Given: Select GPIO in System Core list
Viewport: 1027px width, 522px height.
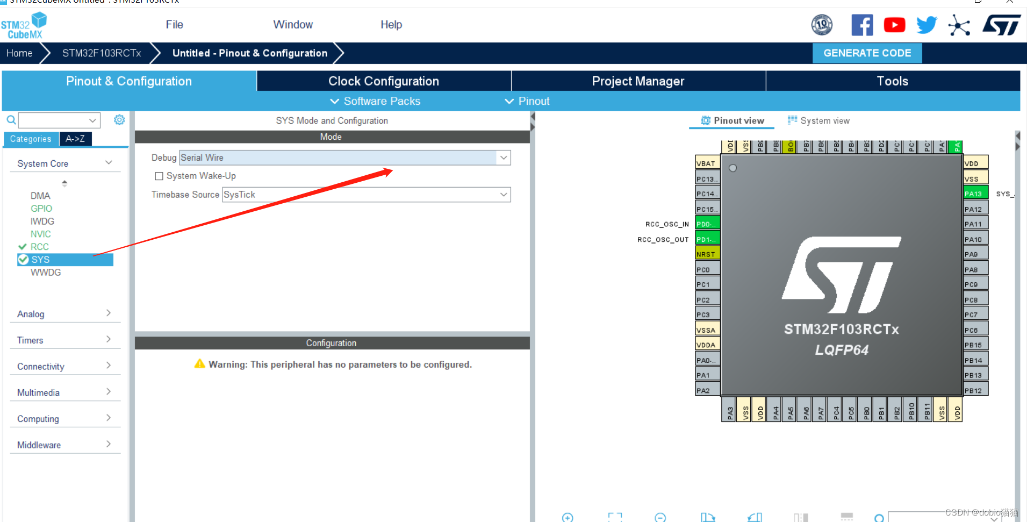Looking at the screenshot, I should (41, 209).
